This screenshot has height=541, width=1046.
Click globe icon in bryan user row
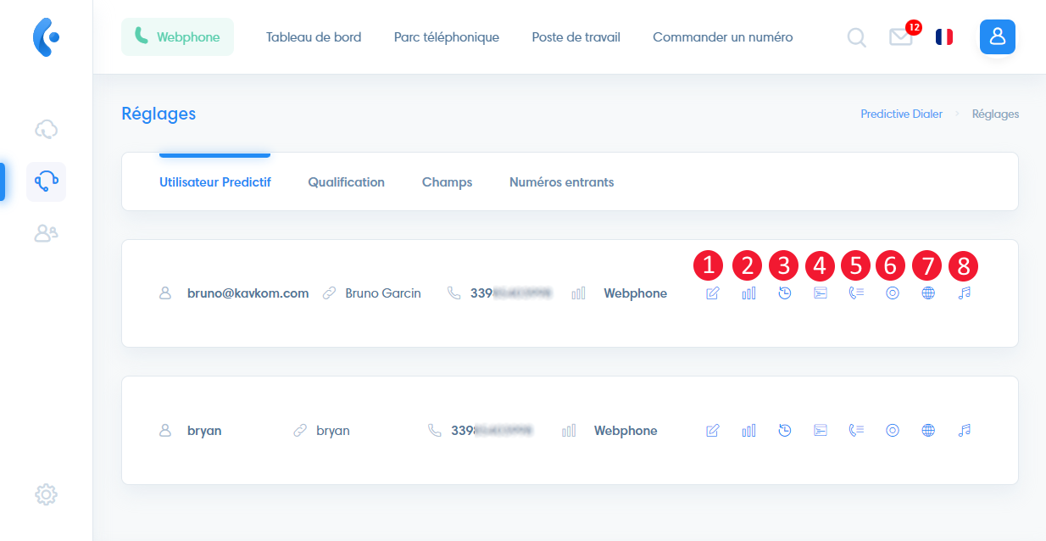tap(928, 431)
